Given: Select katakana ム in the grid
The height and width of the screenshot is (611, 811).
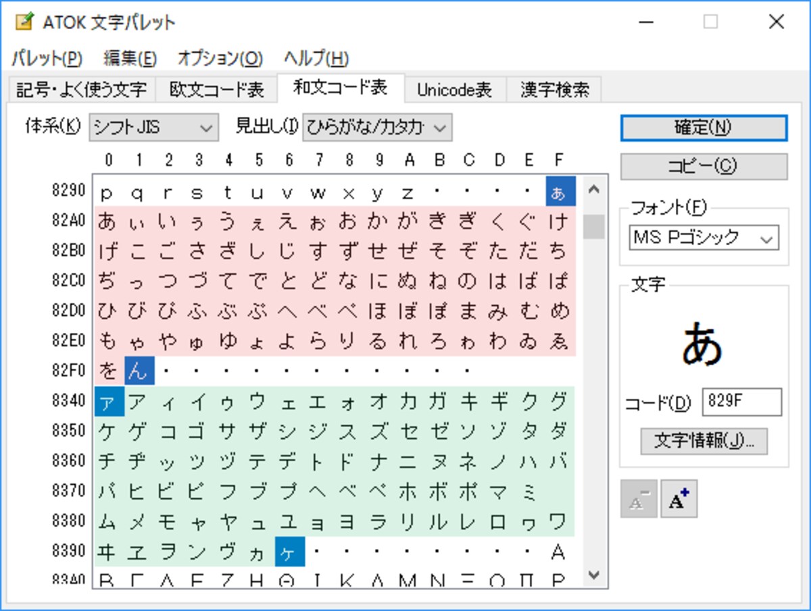Looking at the screenshot, I should pos(109,522).
